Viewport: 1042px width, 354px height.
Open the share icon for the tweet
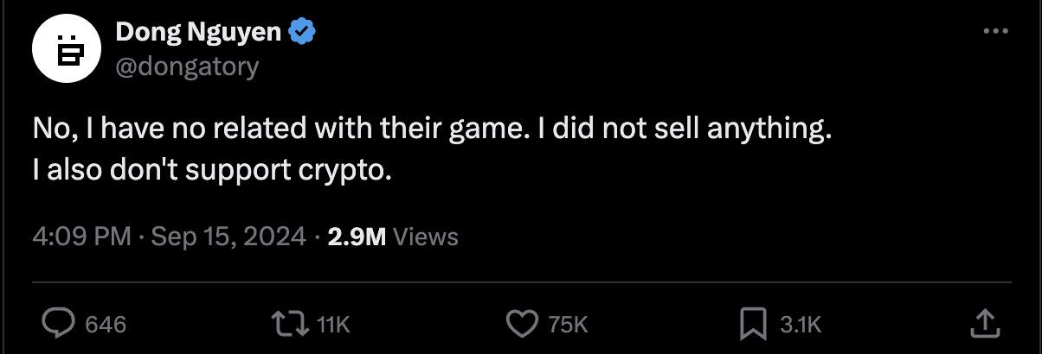coord(983,324)
